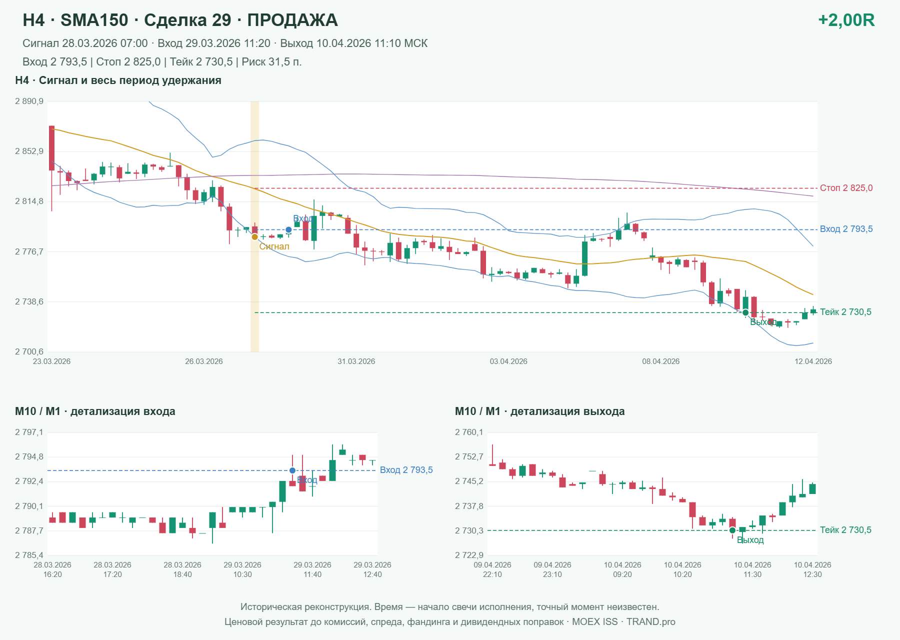Click the 26.03.2026 date axis label
900x640 pixels.
point(204,361)
